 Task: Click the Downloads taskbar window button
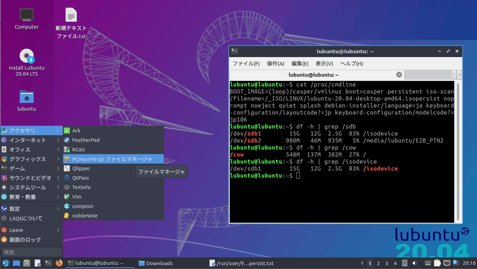point(156,263)
